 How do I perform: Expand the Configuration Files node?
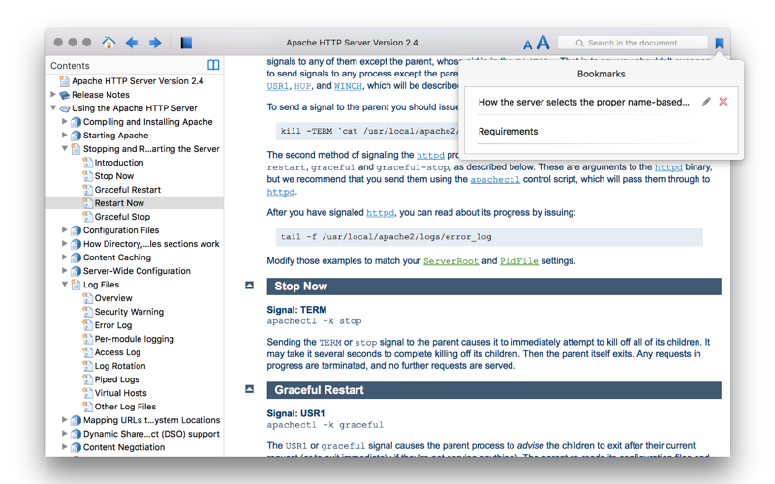(x=65, y=229)
